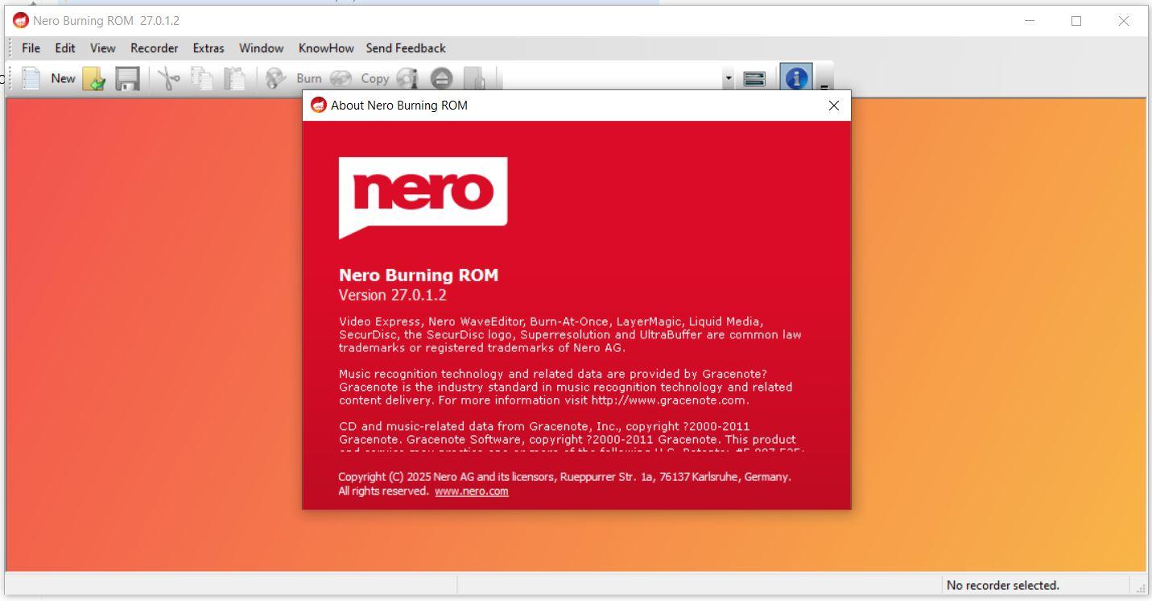
Task: Open the www.nero.com link
Action: (472, 491)
